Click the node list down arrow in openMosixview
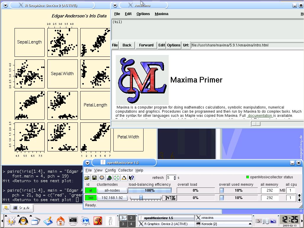The image size is (304, 228). 299,200
